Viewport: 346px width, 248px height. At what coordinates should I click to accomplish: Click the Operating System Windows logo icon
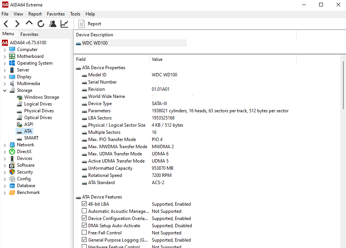(12, 63)
